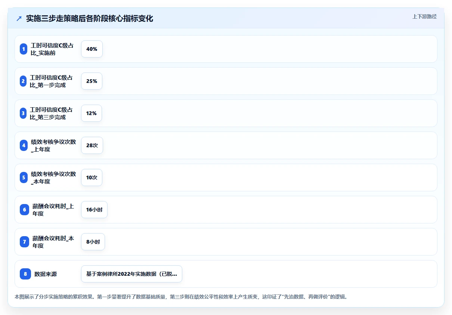Click the label 工时可信度C级占比_第一步完成

click(x=51, y=81)
